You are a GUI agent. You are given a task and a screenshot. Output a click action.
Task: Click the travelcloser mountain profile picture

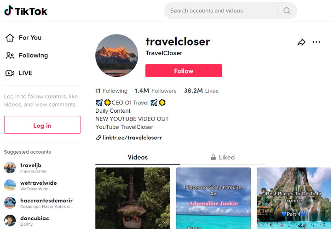click(x=116, y=56)
